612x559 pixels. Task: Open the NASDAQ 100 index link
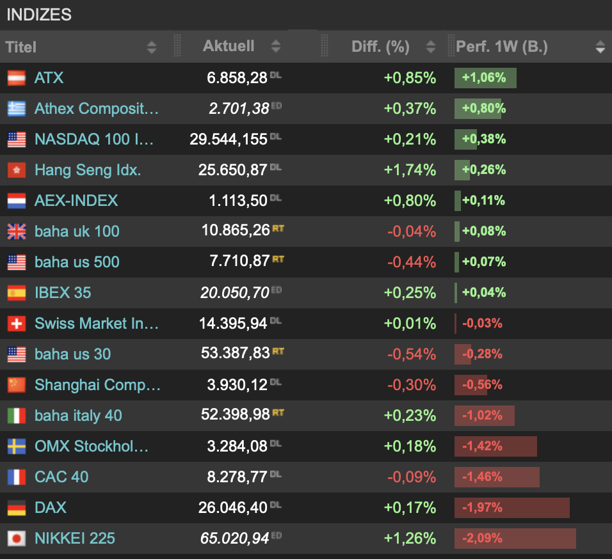(94, 139)
